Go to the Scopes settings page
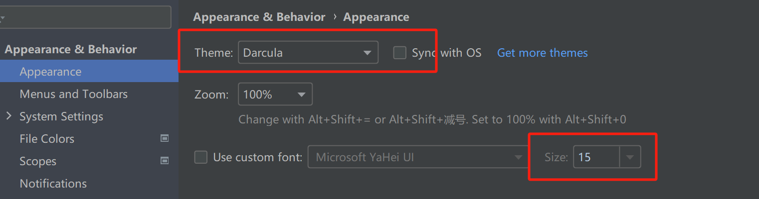 [38, 161]
